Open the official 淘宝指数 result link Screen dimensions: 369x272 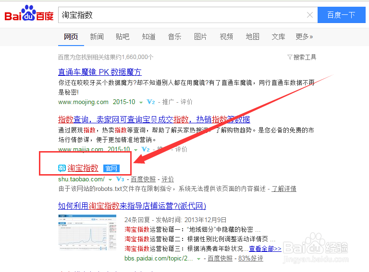[83, 168]
